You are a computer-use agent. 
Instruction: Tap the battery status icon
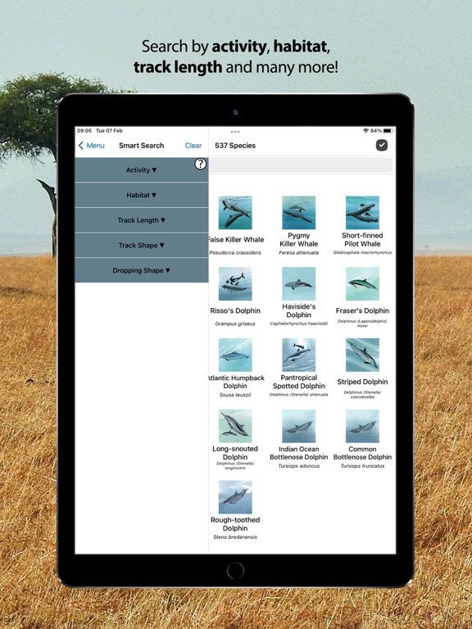(388, 131)
